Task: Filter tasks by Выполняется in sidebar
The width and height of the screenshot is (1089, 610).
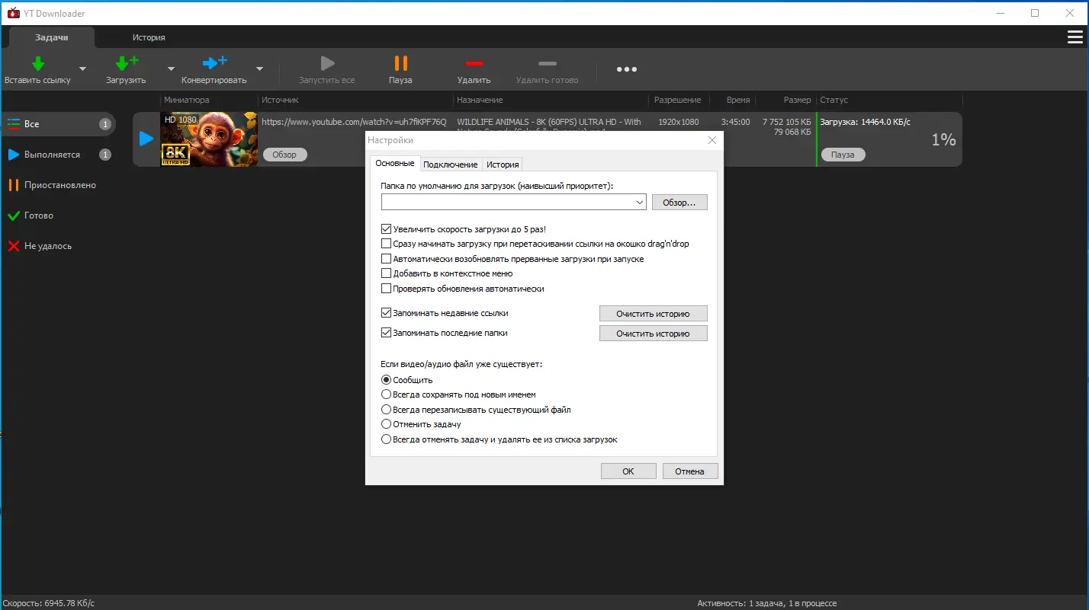Action: 58,155
